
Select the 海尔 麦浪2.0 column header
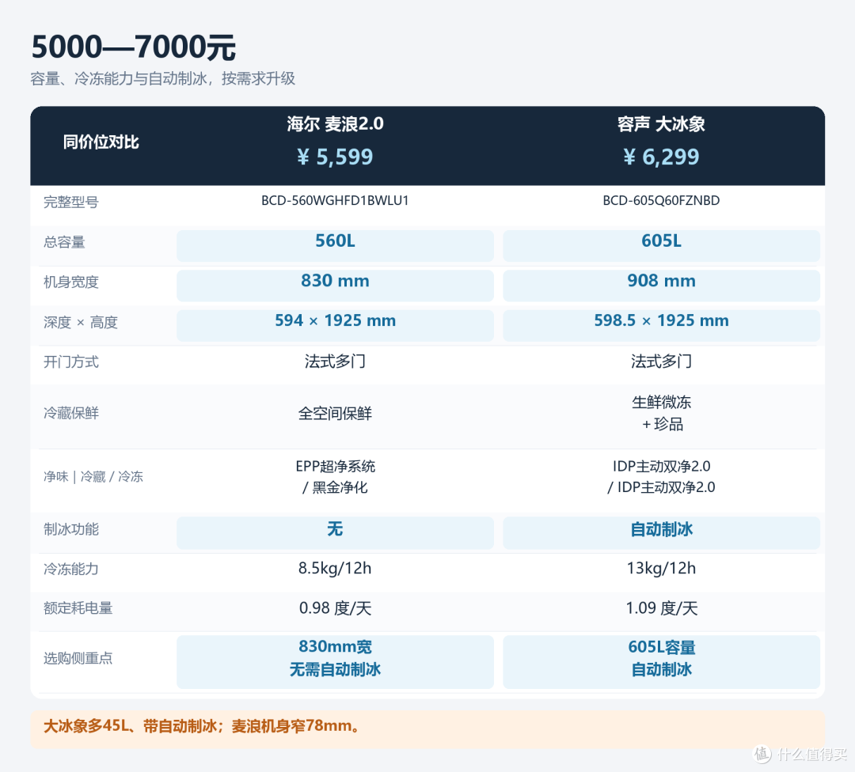(335, 124)
